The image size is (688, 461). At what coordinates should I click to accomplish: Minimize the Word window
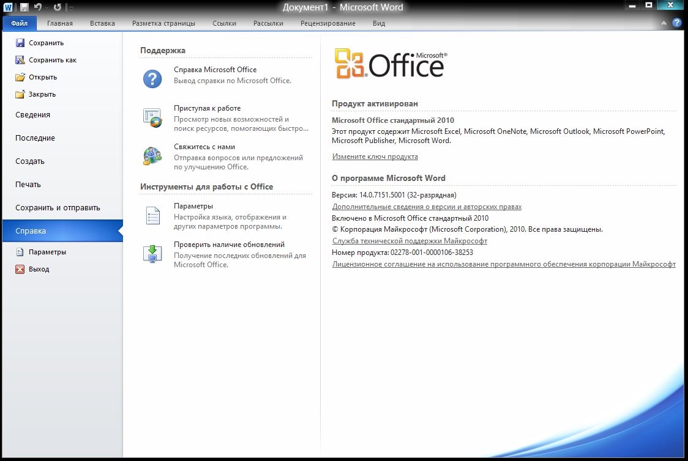click(632, 6)
